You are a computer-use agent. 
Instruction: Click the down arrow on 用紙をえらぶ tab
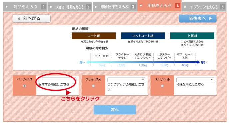click(x=141, y=6)
